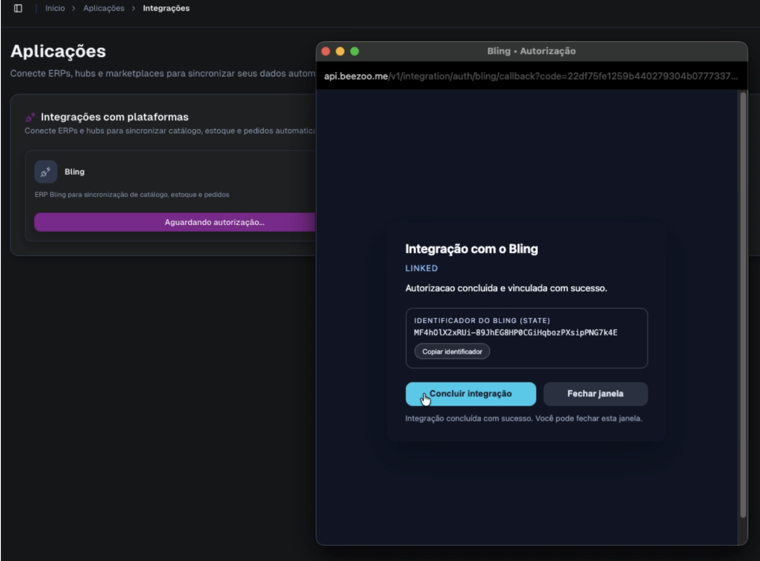Toggle the sidebar panel icon
The width and height of the screenshot is (760, 561).
pos(18,8)
